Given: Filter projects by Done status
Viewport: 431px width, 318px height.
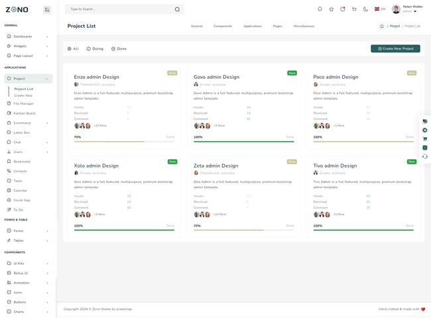Looking at the screenshot, I should (119, 49).
